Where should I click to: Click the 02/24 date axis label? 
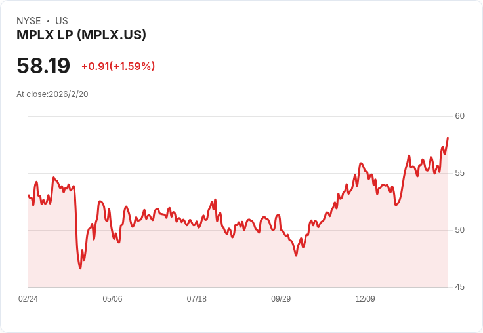28,299
